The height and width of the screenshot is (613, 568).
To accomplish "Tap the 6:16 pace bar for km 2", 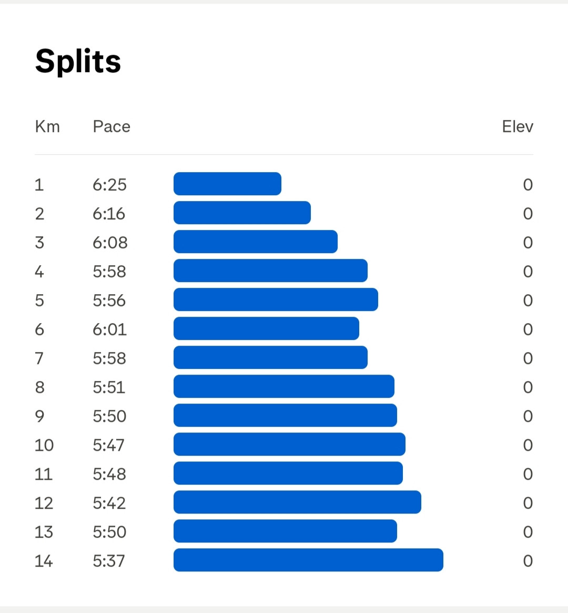I will pyautogui.click(x=242, y=213).
